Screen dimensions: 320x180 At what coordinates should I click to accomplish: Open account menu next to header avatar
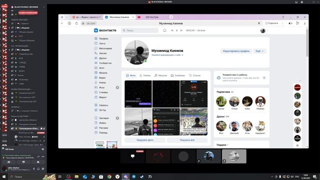[x=267, y=30]
